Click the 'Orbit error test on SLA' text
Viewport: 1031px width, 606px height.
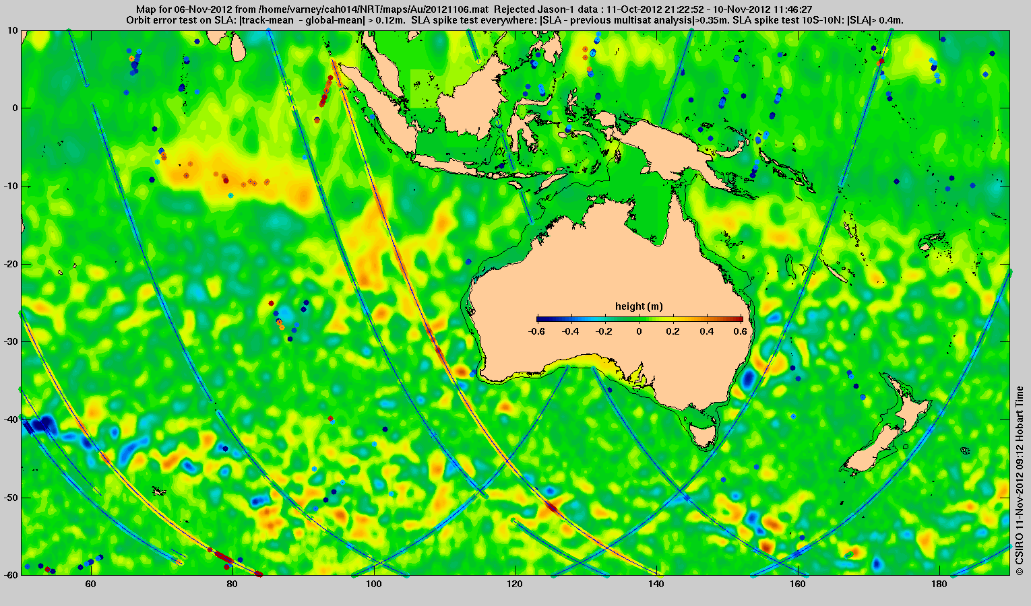click(x=181, y=20)
